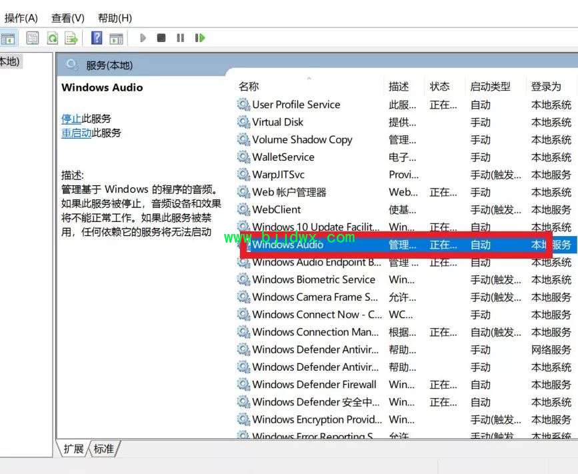Click the gear icon for Windows Encryption Provid...
The width and height of the screenshot is (578, 474).
[243, 419]
